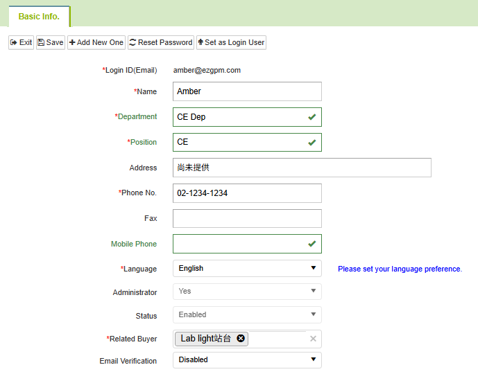Click the Mobile Phone label

point(134,244)
